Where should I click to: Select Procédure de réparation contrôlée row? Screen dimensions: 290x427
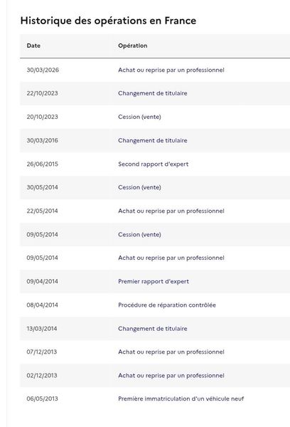tap(155, 305)
